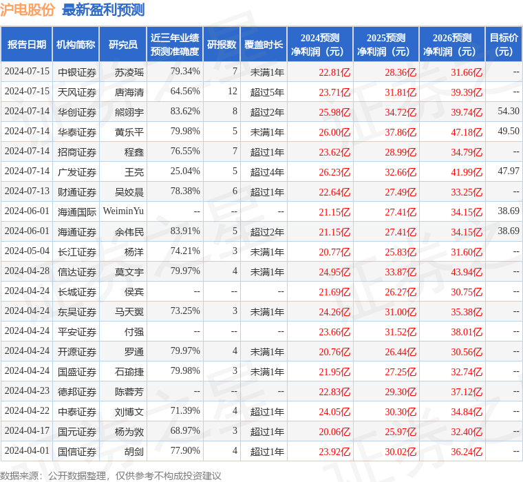
Task: Click 广发证券 in the table
Action: click(77, 172)
